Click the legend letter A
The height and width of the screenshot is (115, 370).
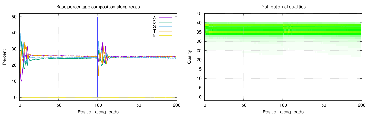tap(154, 18)
